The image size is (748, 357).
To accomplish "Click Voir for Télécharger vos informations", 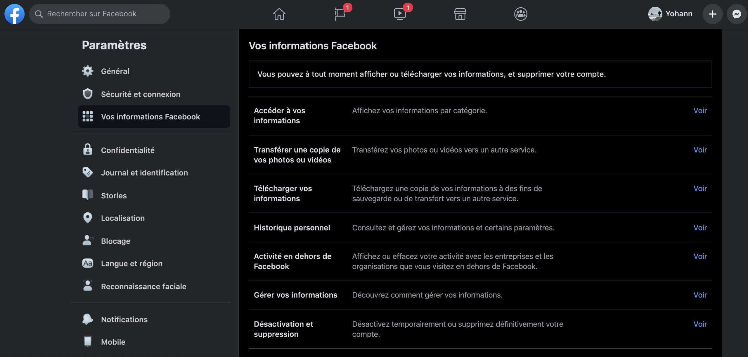I will pos(700,188).
